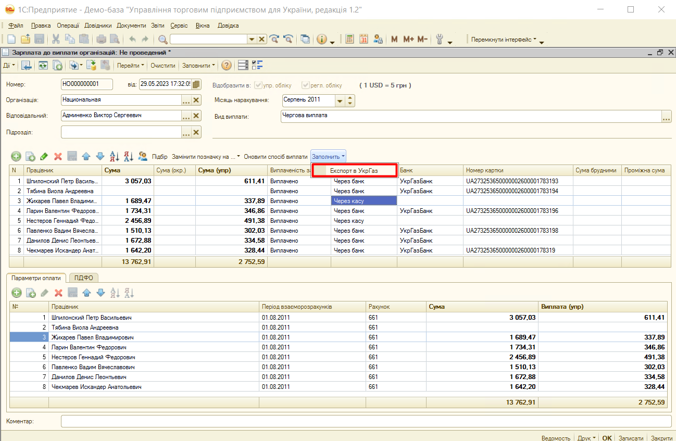The image size is (676, 441).
Task: Switch to the ПДФО tab
Action: click(83, 278)
